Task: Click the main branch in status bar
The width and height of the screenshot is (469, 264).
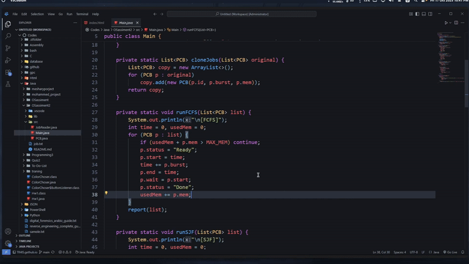Action: (x=46, y=252)
